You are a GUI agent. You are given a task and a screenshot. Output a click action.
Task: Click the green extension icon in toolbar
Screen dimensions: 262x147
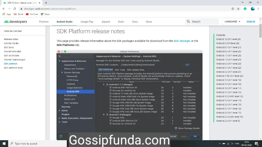245,9
